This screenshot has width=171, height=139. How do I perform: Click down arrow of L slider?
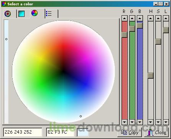pos(166,122)
